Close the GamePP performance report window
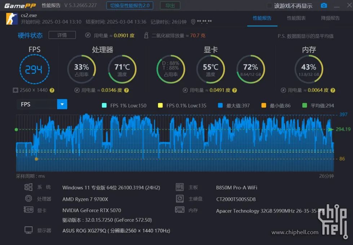Image resolution: width=353 pixels, height=245 pixels. (x=349, y=5)
